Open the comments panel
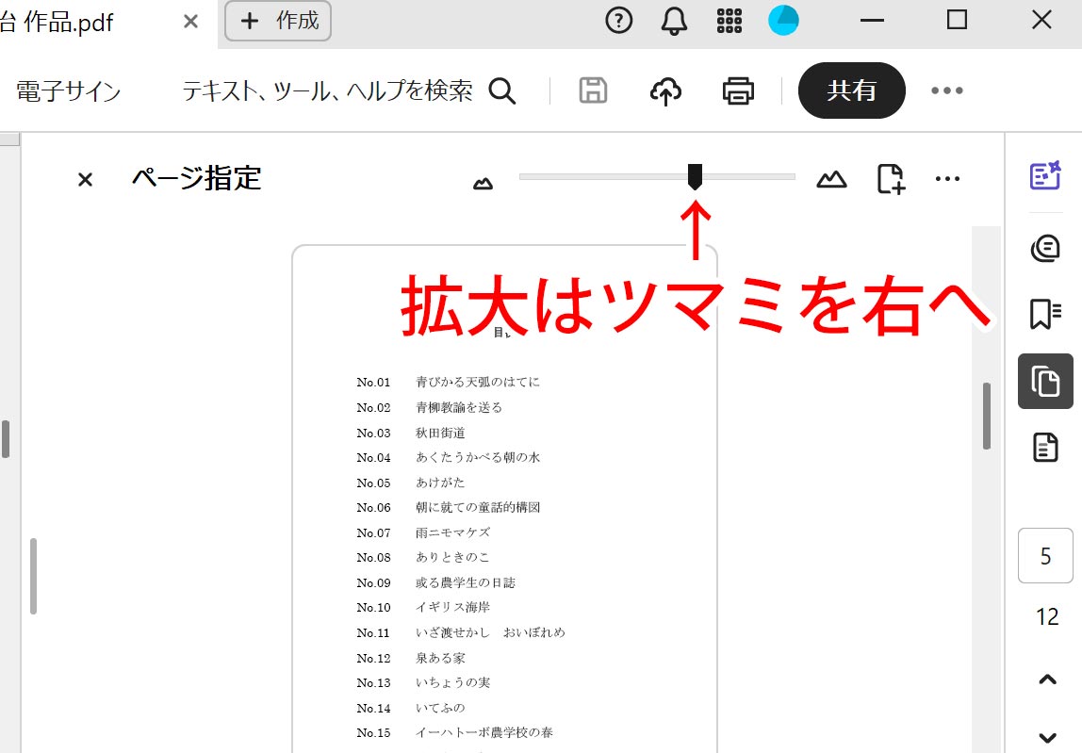1082x753 pixels. [x=1045, y=248]
